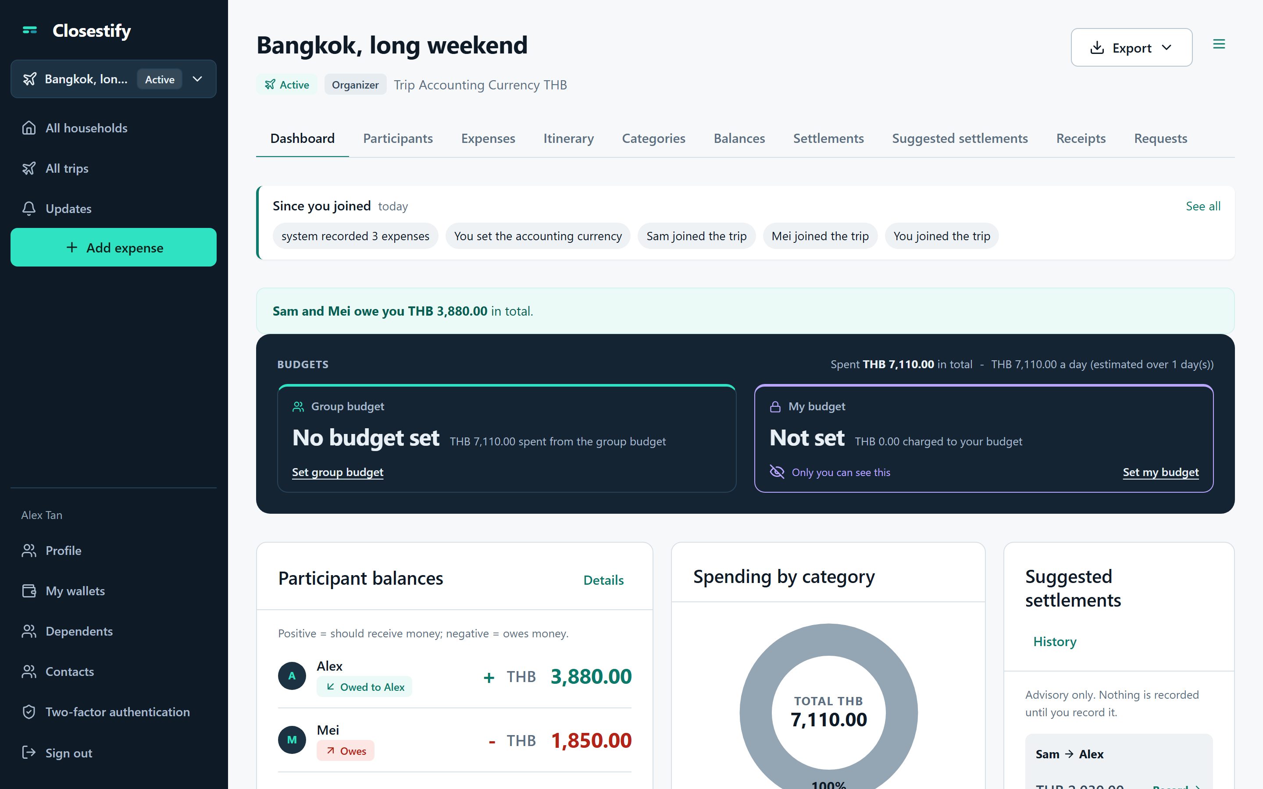
Task: Click the My budget lock icon
Action: click(775, 406)
